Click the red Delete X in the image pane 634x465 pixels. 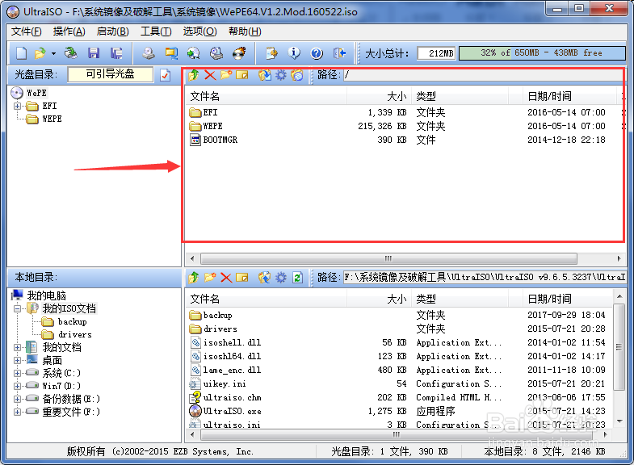tap(210, 75)
